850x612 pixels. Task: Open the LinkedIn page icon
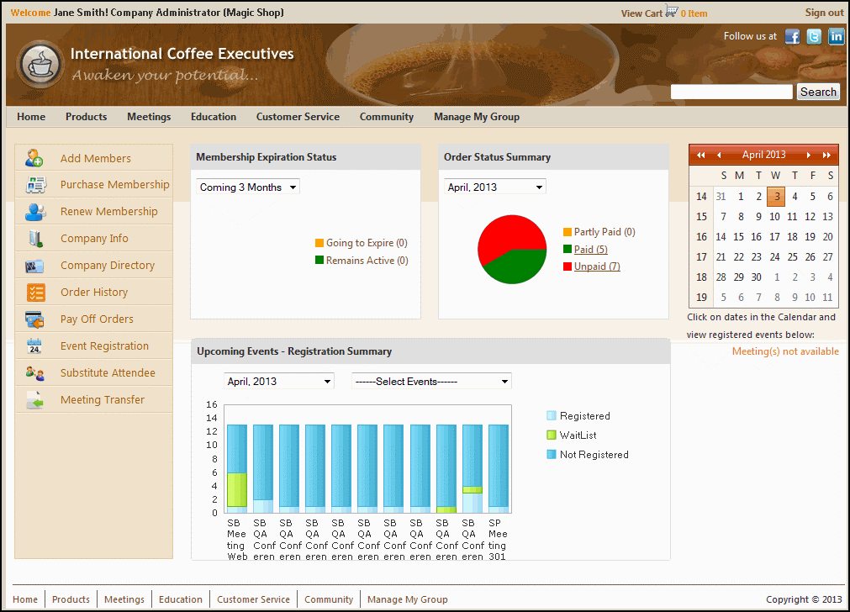pyautogui.click(x=836, y=36)
